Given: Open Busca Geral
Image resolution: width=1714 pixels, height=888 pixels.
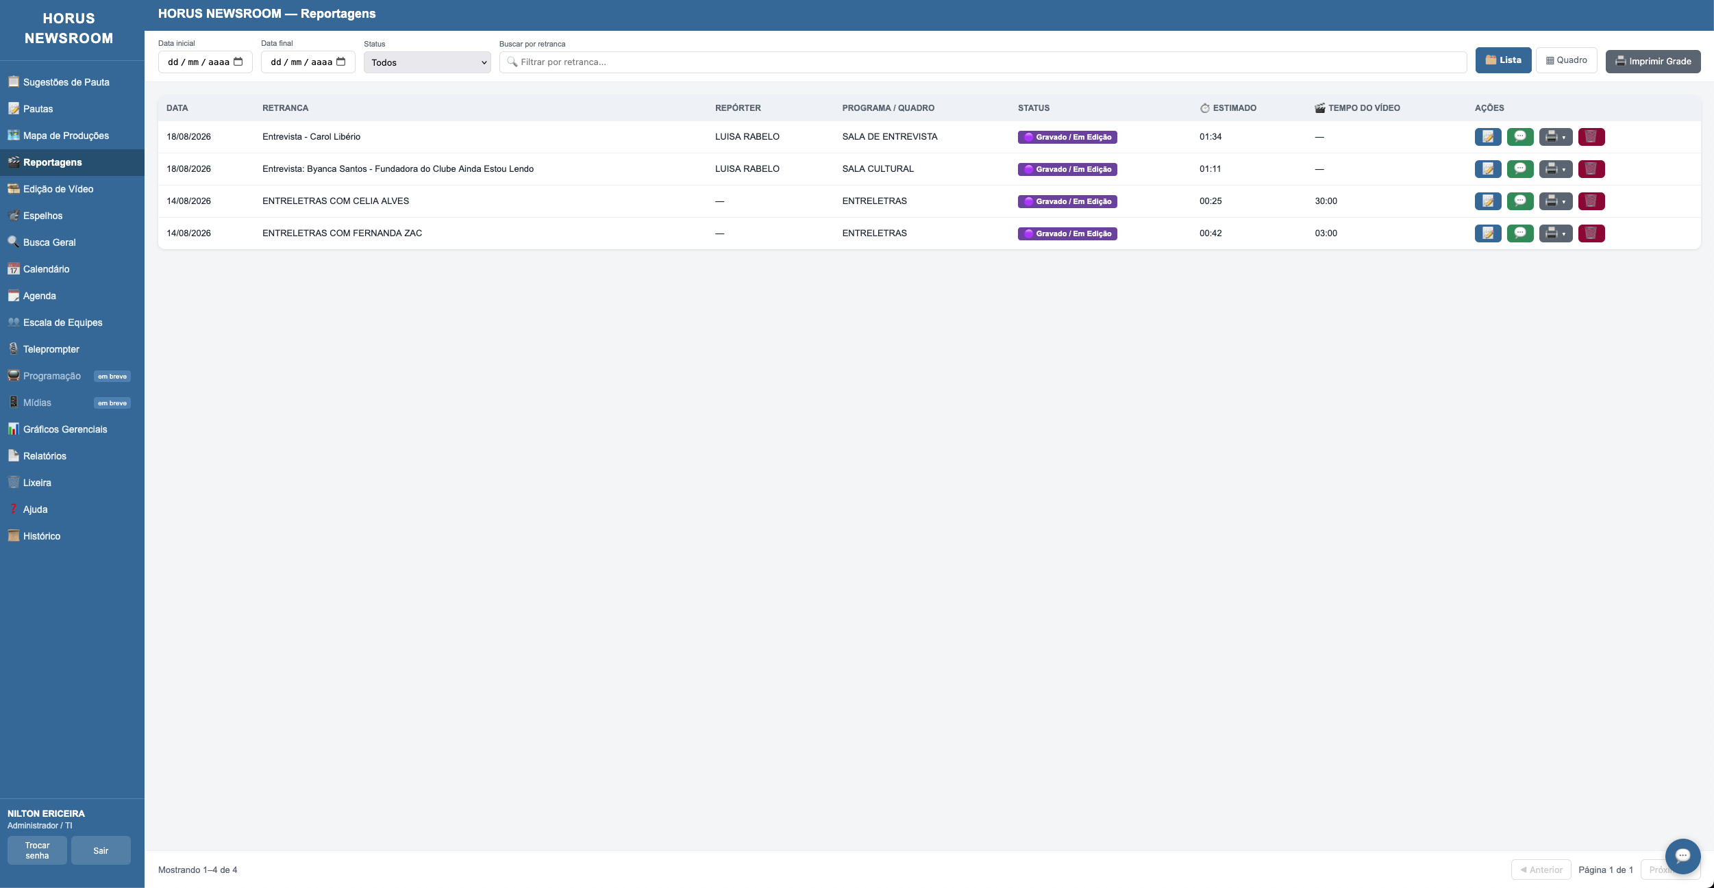Looking at the screenshot, I should [x=72, y=242].
